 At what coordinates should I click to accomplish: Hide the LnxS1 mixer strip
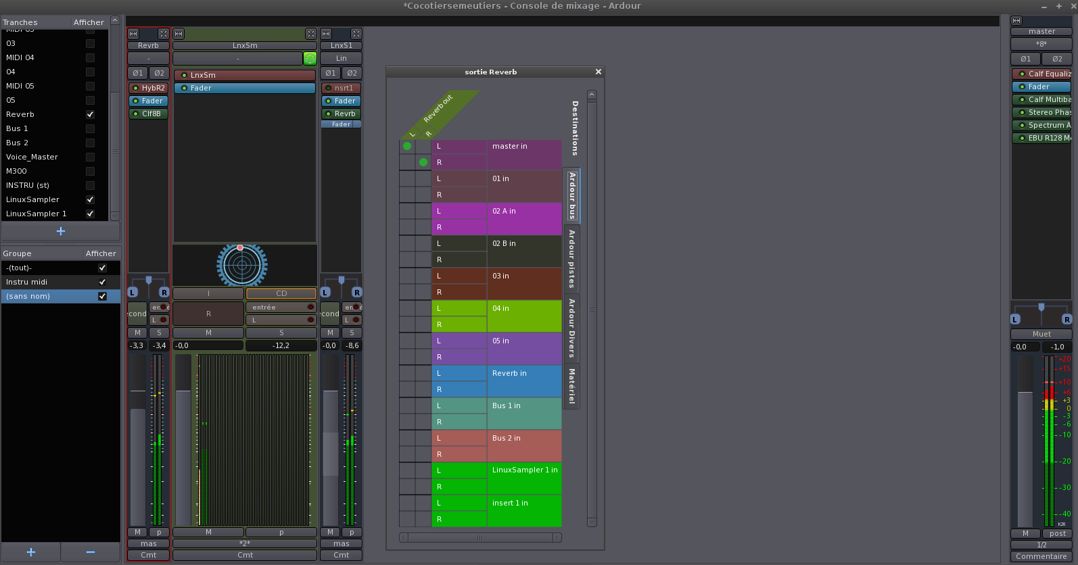click(356, 34)
